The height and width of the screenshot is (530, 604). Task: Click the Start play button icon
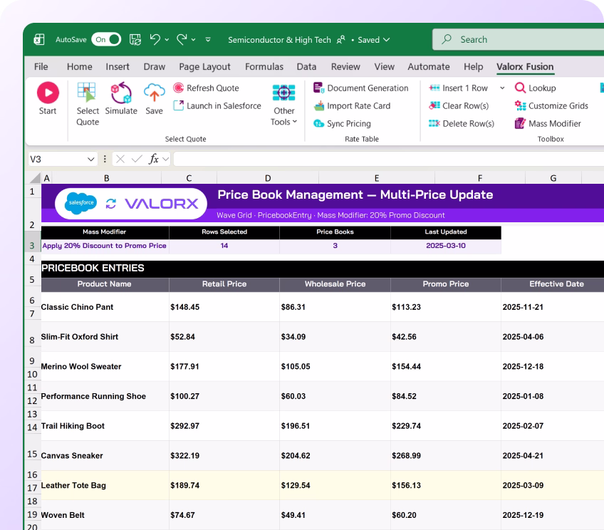pos(48,93)
